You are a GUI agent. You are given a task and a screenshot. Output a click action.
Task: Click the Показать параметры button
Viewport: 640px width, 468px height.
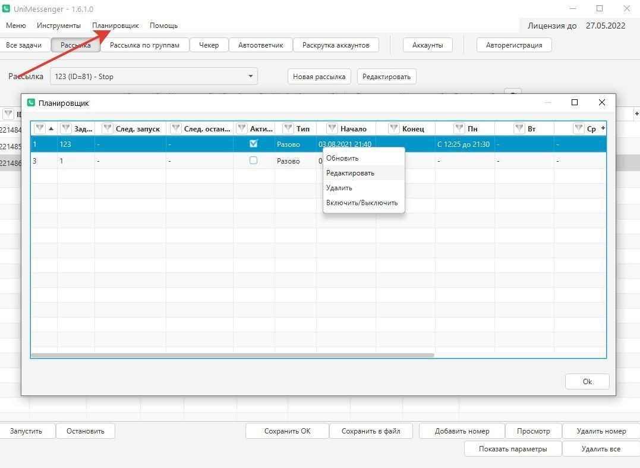[513, 449]
